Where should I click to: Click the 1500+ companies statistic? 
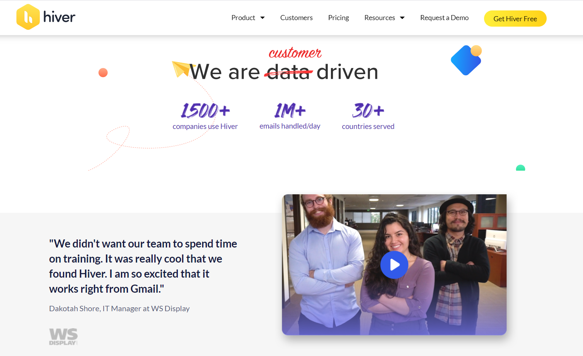[205, 116]
